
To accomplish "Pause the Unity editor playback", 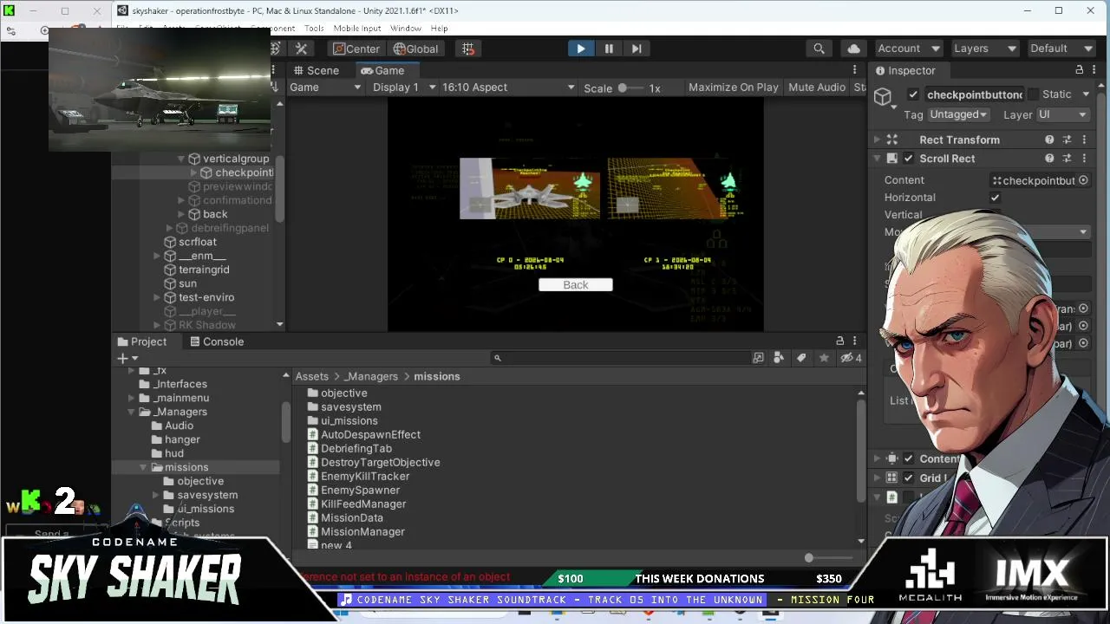I will (609, 49).
